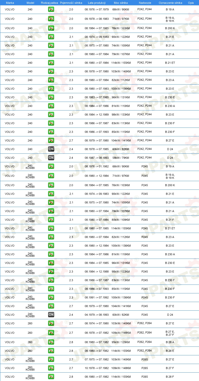Click the Pojemność silnika column header
This screenshot has height=381, width=199.
[x=71, y=3]
